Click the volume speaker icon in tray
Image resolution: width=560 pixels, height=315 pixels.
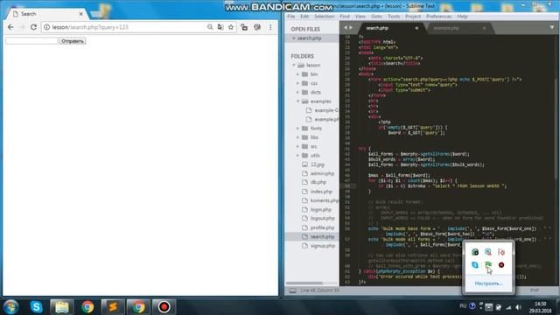tap(519, 307)
